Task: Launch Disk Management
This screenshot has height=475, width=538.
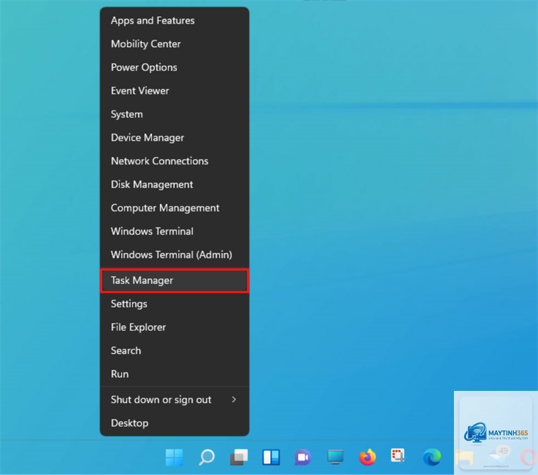Action: pyautogui.click(x=174, y=184)
